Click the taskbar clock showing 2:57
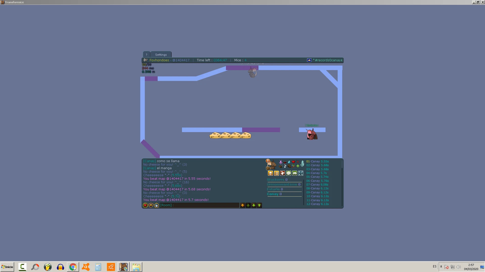 tap(471, 267)
